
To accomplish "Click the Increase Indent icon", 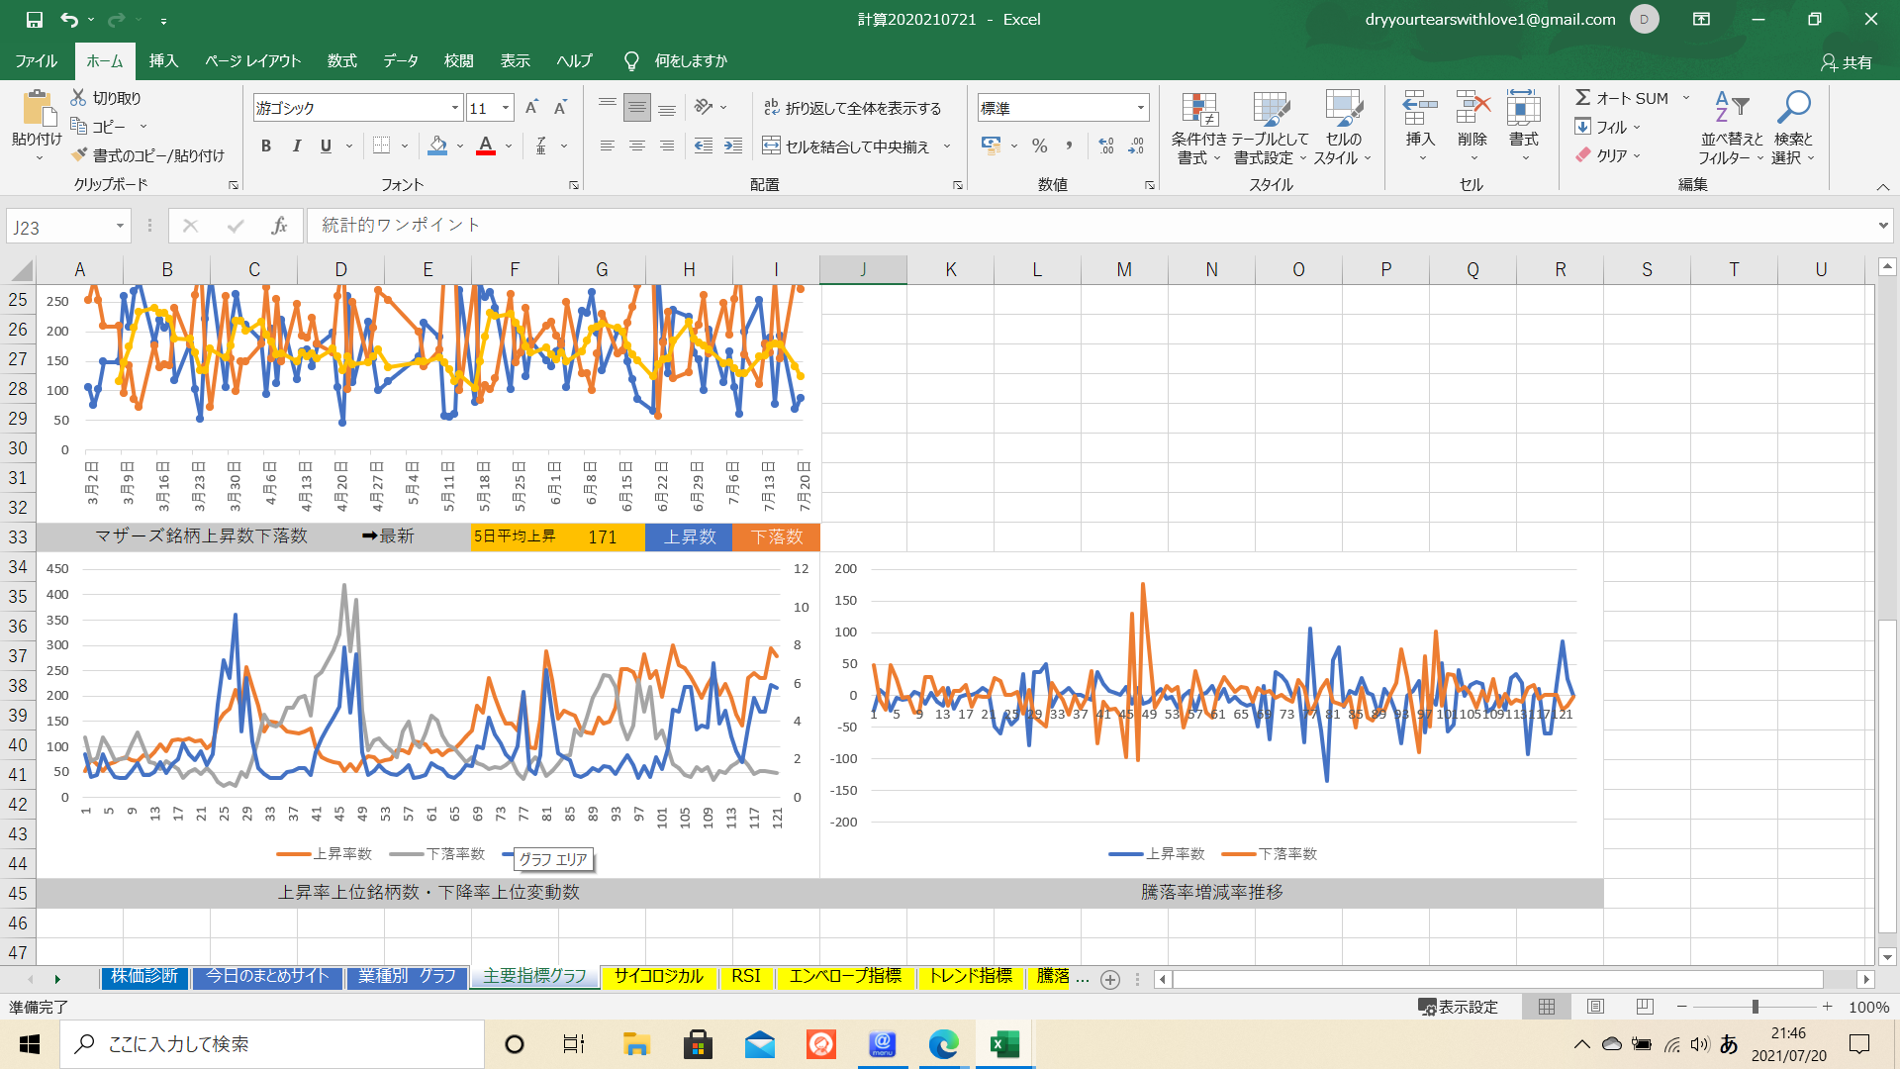I will pyautogui.click(x=733, y=146).
